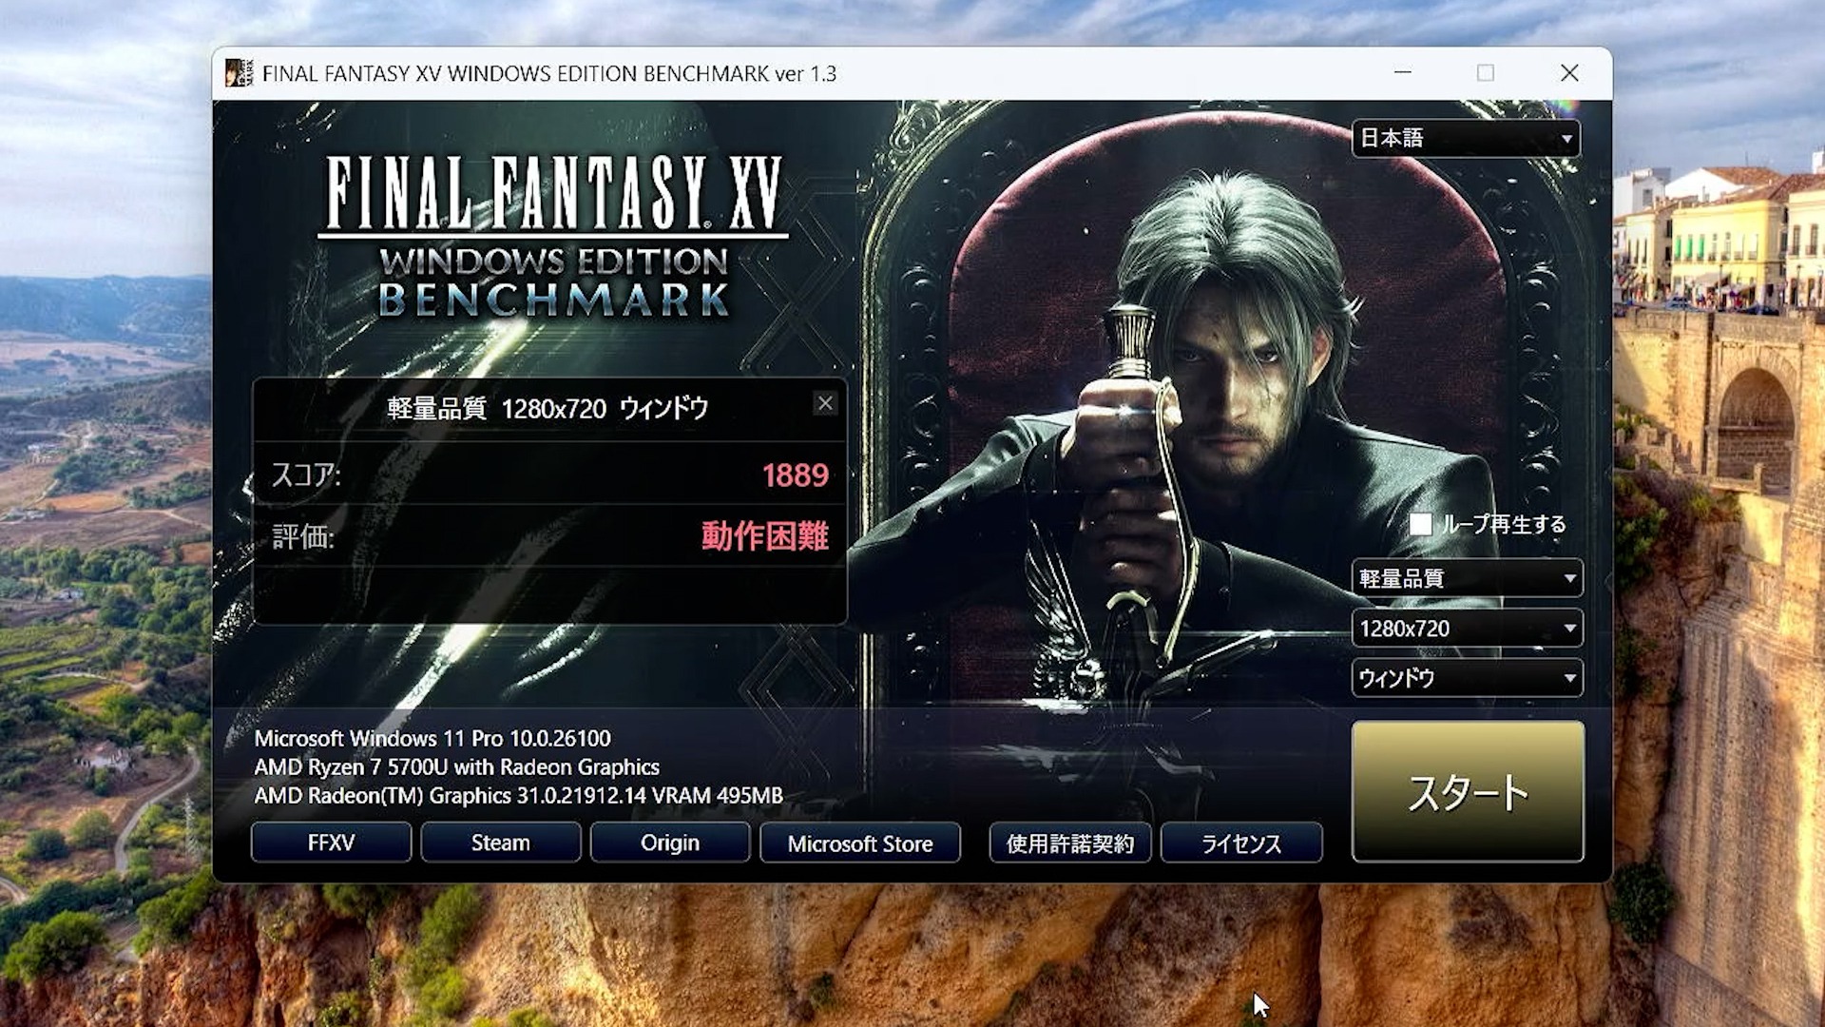The image size is (1825, 1027).
Task: Click the benchmark app icon in title bar
Action: coord(239,73)
